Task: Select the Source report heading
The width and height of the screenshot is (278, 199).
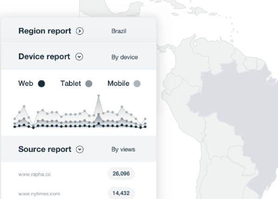Action: pyautogui.click(x=44, y=149)
